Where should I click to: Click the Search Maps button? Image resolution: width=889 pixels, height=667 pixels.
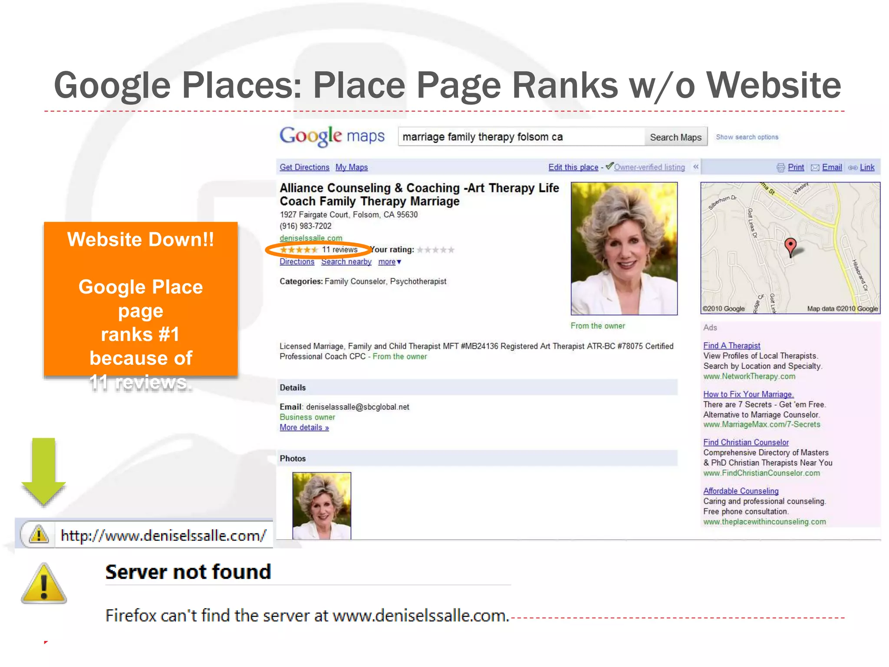tap(675, 137)
